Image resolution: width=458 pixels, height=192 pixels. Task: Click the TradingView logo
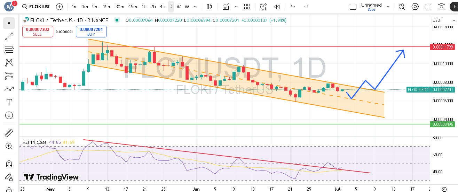[x=51, y=177]
